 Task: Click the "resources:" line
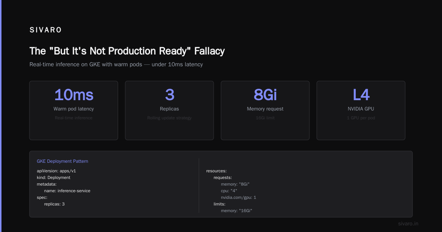(216, 171)
